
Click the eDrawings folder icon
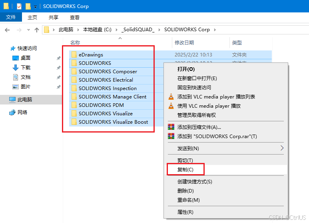(x=74, y=55)
